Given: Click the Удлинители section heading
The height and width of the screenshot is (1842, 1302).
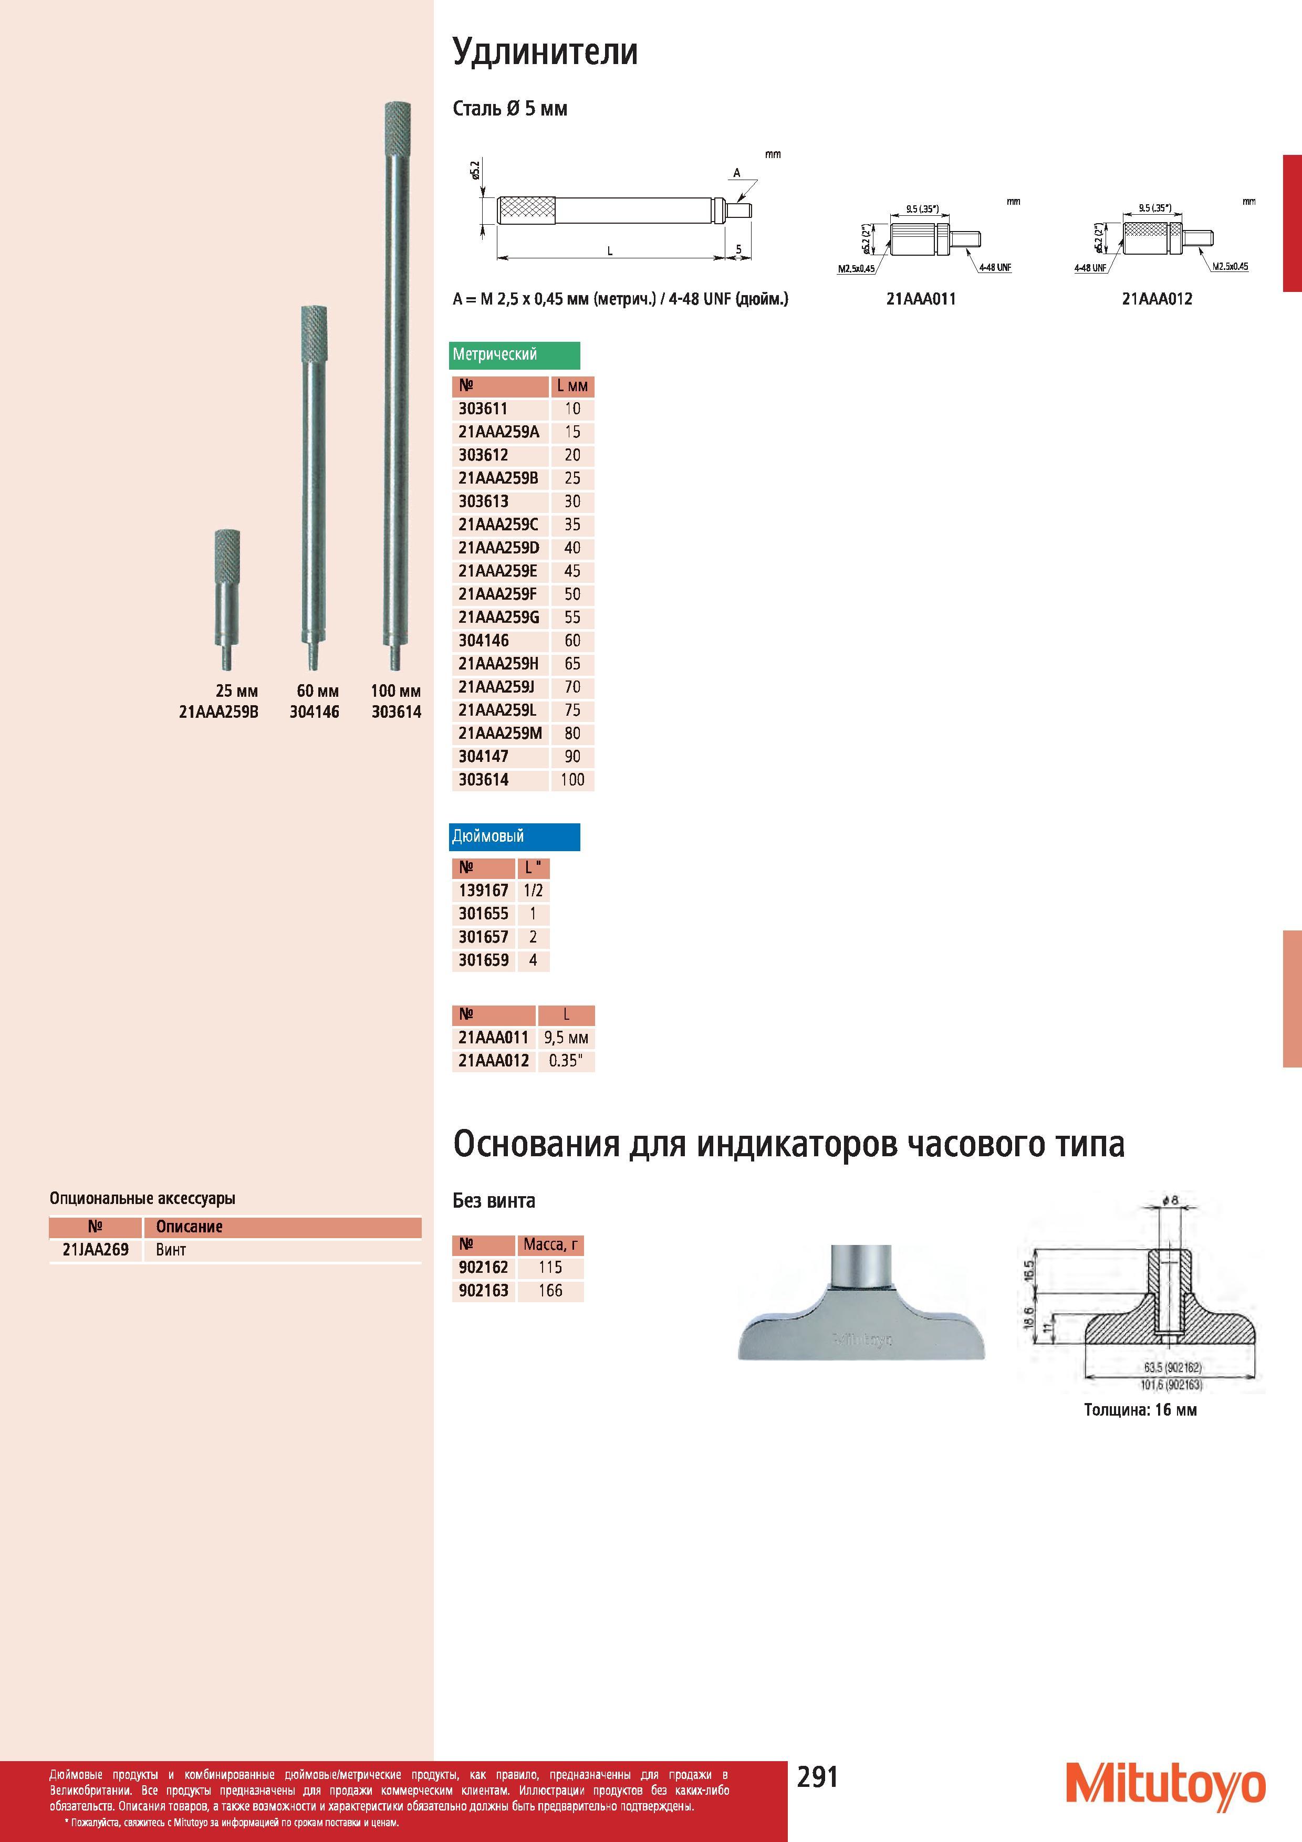Looking at the screenshot, I should (546, 51).
